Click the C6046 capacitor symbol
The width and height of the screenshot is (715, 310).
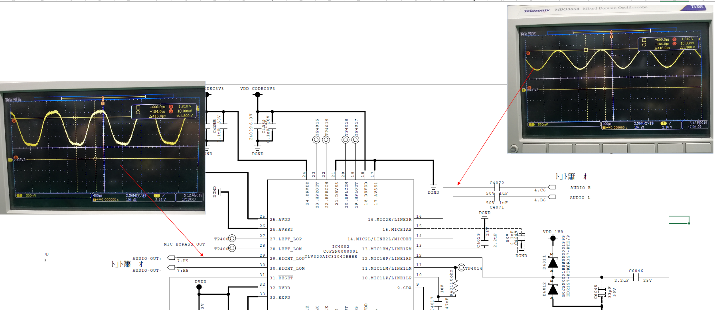(x=636, y=277)
